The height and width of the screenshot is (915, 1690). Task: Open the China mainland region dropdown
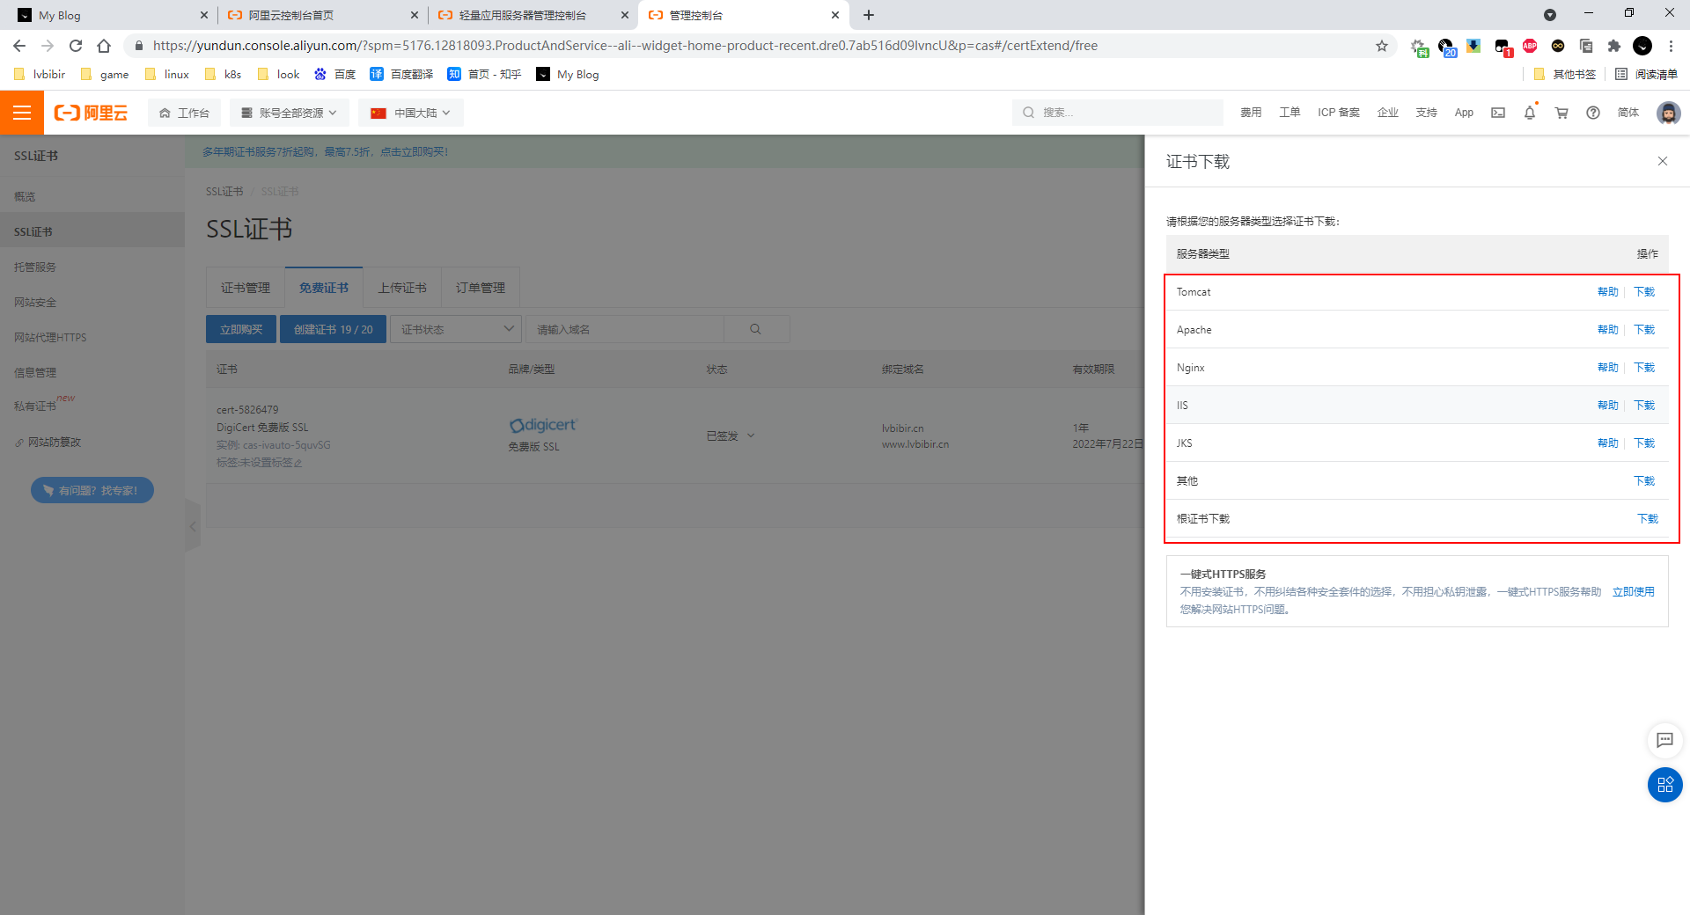click(411, 113)
